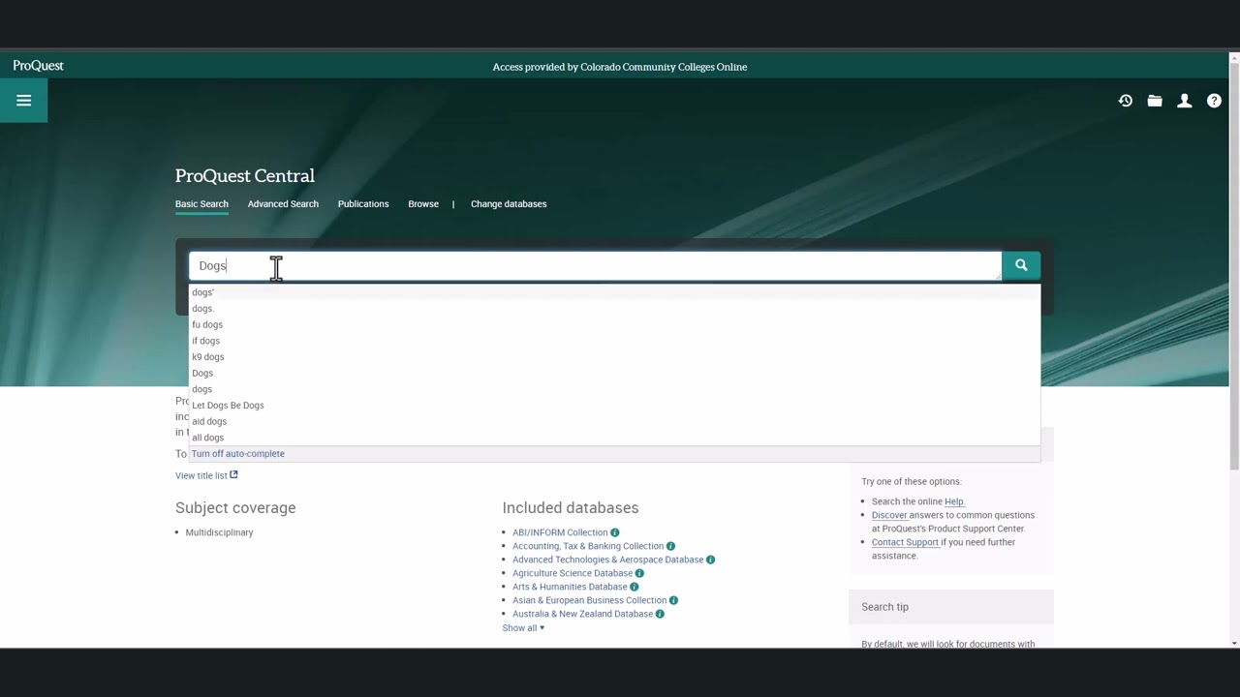
Task: Click the page scrollbar up arrow
Action: (x=1233, y=58)
